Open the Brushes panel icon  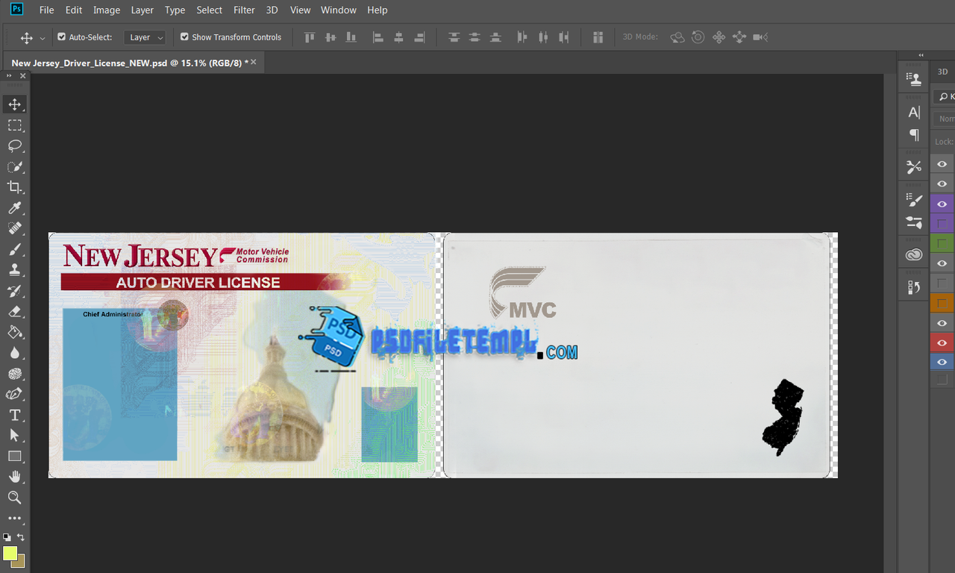(x=914, y=199)
